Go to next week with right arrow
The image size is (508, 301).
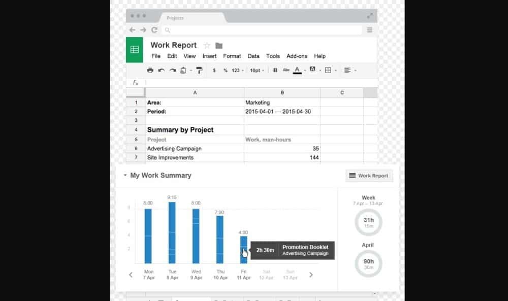pyautogui.click(x=311, y=275)
